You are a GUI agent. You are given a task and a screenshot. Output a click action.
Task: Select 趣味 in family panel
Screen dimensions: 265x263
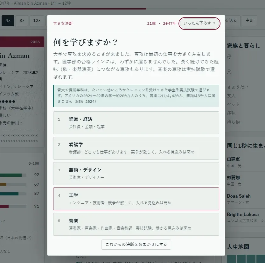point(231,113)
